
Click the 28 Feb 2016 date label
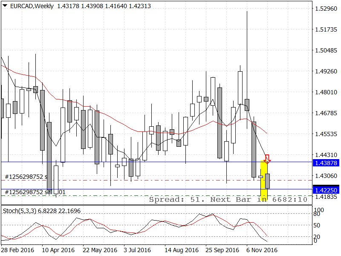pyautogui.click(x=18, y=250)
